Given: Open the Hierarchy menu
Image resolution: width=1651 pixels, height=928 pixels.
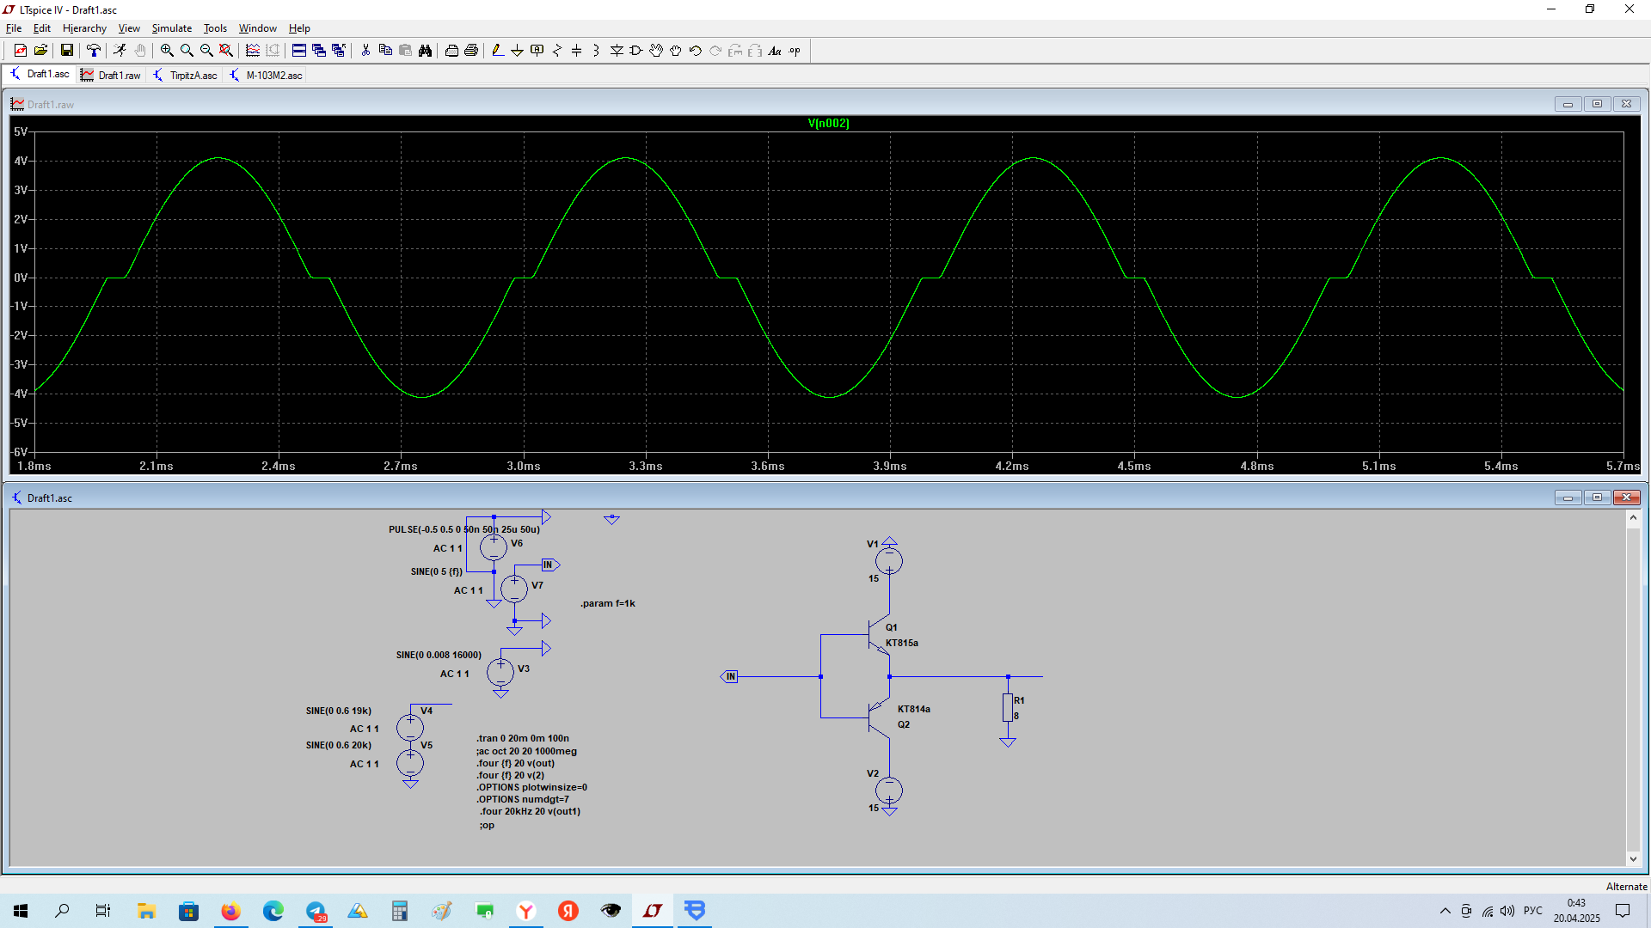Looking at the screenshot, I should [x=84, y=28].
